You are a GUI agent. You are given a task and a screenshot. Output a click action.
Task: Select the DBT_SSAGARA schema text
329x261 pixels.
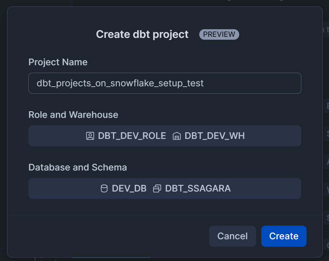pyautogui.click(x=198, y=188)
